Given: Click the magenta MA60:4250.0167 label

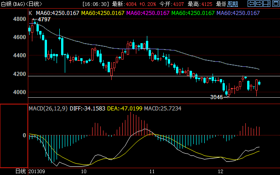Looking at the screenshot, I should [148, 13].
